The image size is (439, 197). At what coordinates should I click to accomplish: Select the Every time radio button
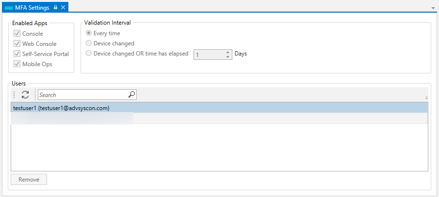[89, 33]
